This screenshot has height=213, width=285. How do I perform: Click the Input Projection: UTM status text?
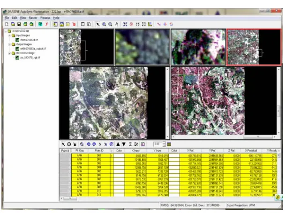[240, 205]
